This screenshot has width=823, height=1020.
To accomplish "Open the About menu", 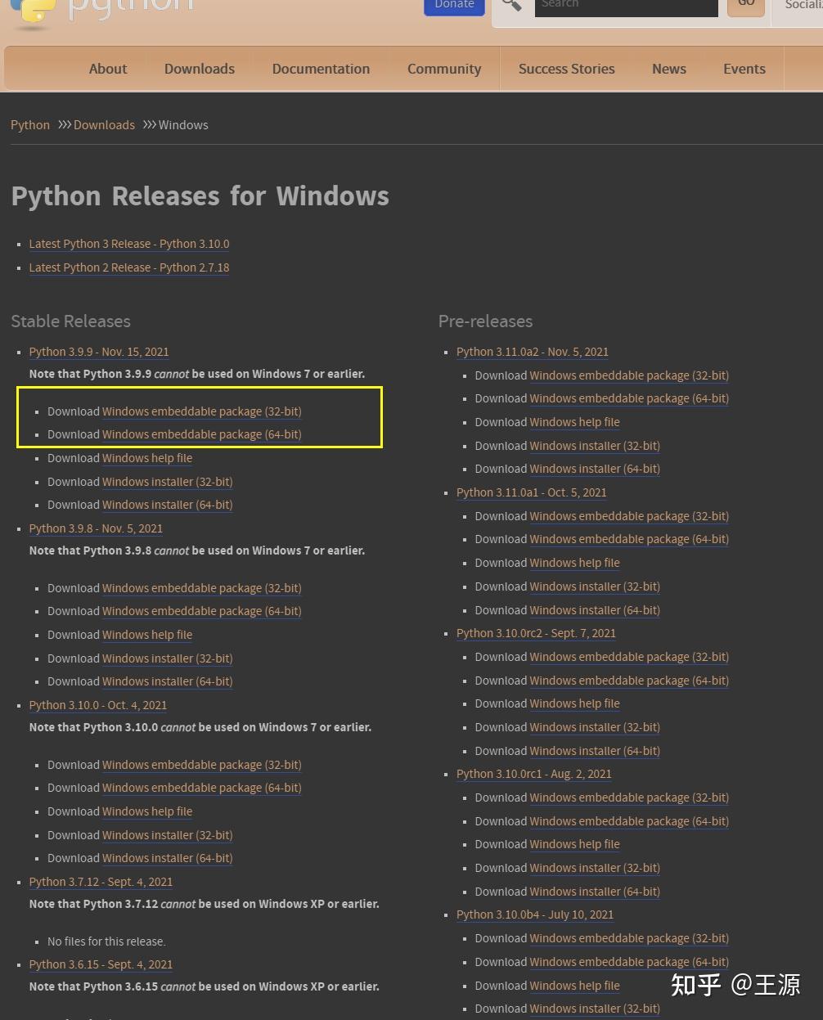I will tap(108, 69).
